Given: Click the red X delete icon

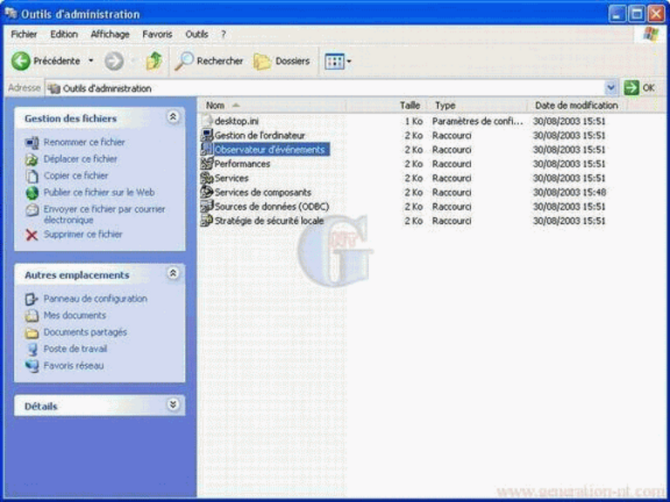Looking at the screenshot, I should (x=31, y=234).
